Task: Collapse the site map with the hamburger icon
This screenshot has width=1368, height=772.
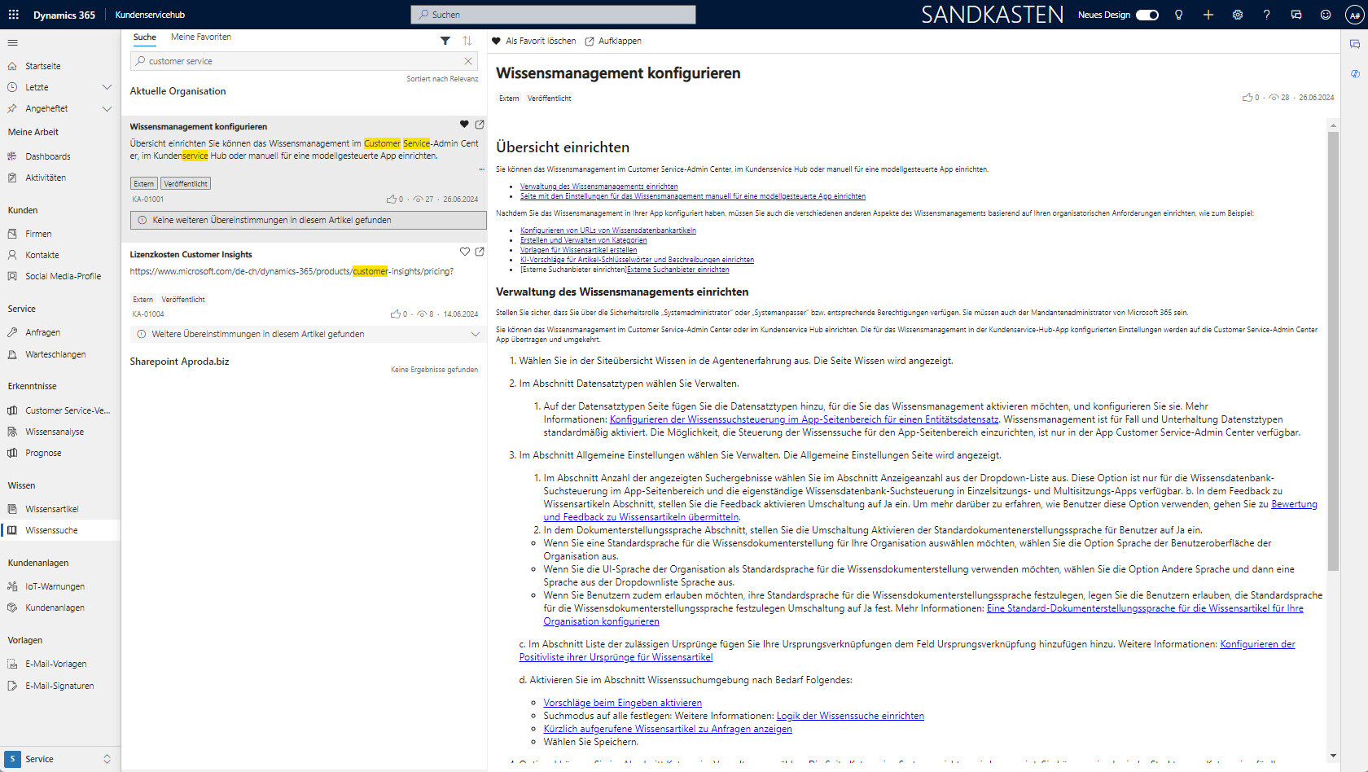Action: click(13, 43)
